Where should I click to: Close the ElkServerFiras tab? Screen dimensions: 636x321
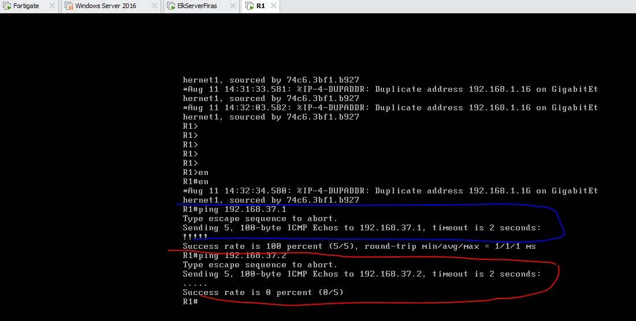pyautogui.click(x=233, y=6)
